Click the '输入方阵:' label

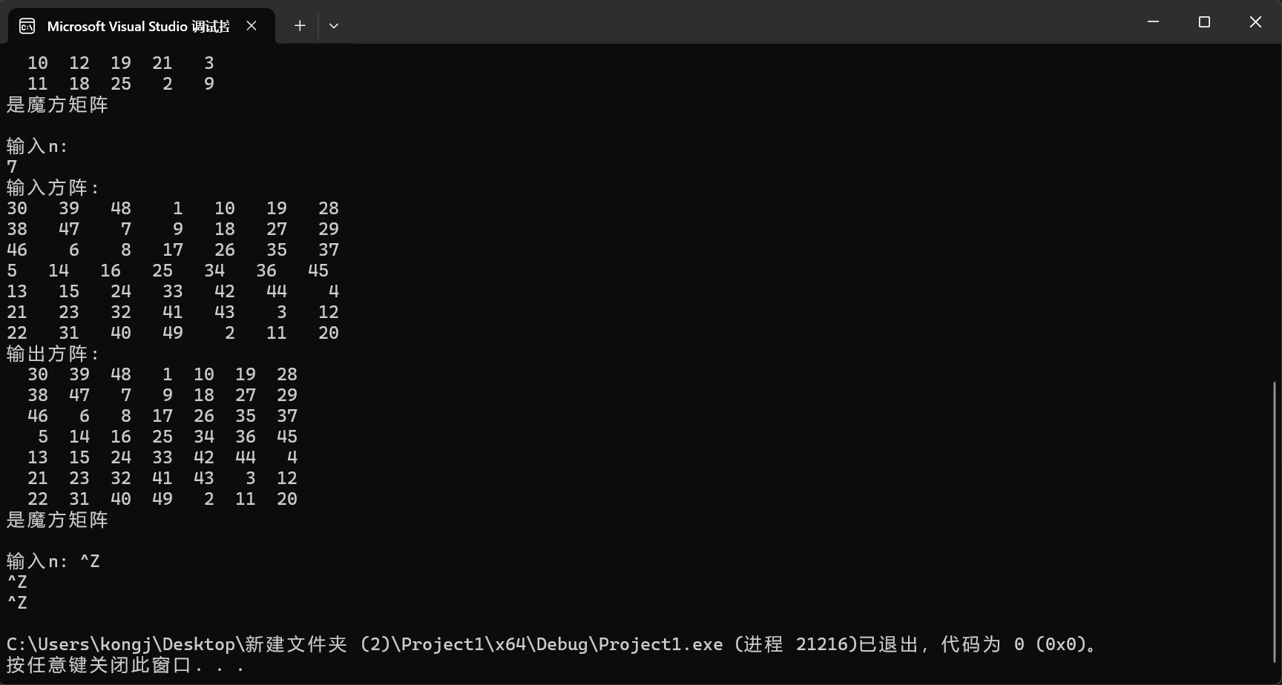point(53,188)
